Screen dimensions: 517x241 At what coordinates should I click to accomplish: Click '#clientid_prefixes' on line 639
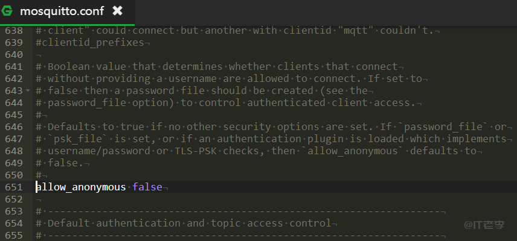pos(89,42)
